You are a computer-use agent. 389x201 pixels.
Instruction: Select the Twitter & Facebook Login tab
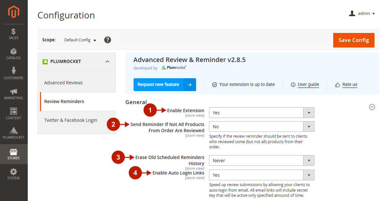[76, 120]
